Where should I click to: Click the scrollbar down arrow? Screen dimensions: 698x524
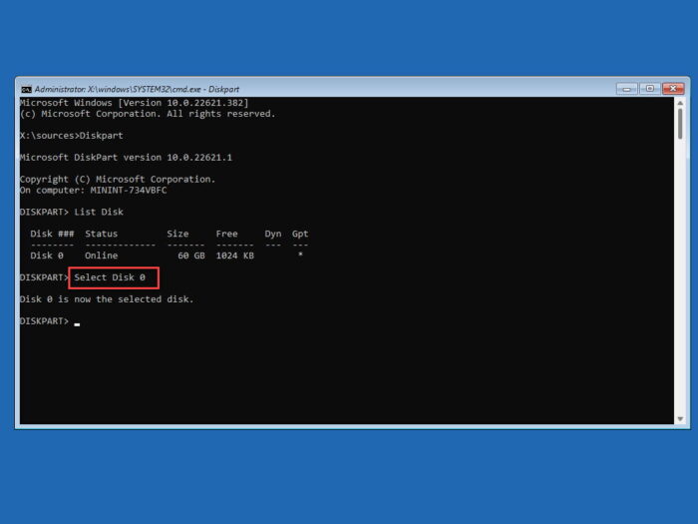(680, 419)
